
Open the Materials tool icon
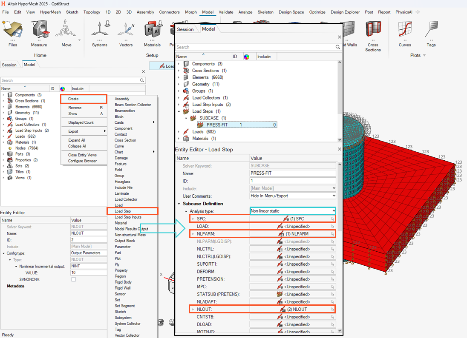pos(153,29)
